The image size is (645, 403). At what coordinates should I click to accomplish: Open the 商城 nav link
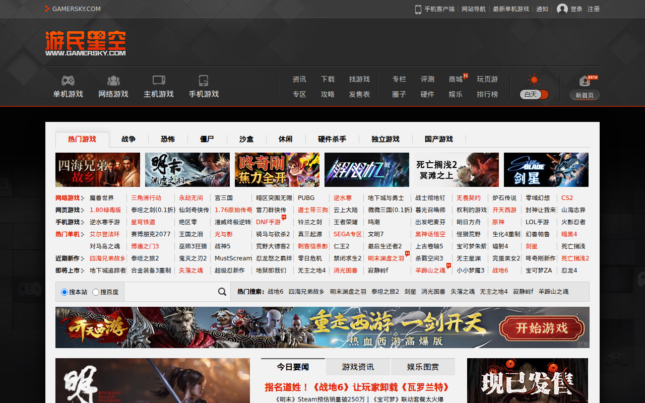[x=456, y=79]
